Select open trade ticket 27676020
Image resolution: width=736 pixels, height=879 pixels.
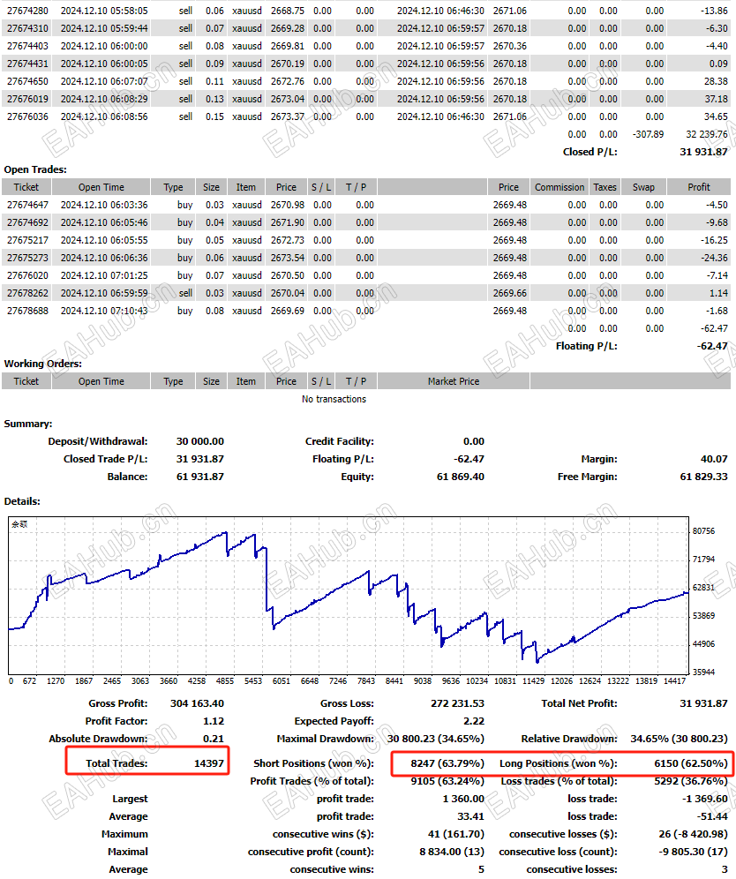(x=27, y=275)
